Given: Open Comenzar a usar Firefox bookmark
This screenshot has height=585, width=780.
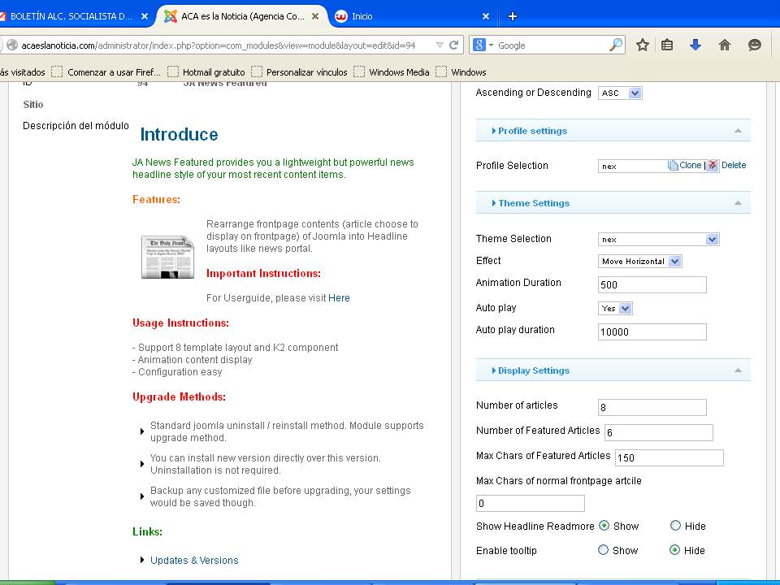Looking at the screenshot, I should coord(106,72).
